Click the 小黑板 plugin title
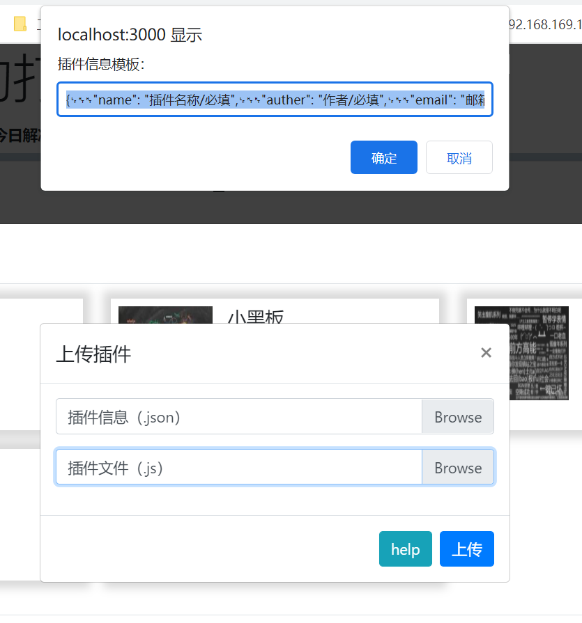This screenshot has width=582, height=623. coord(255,317)
